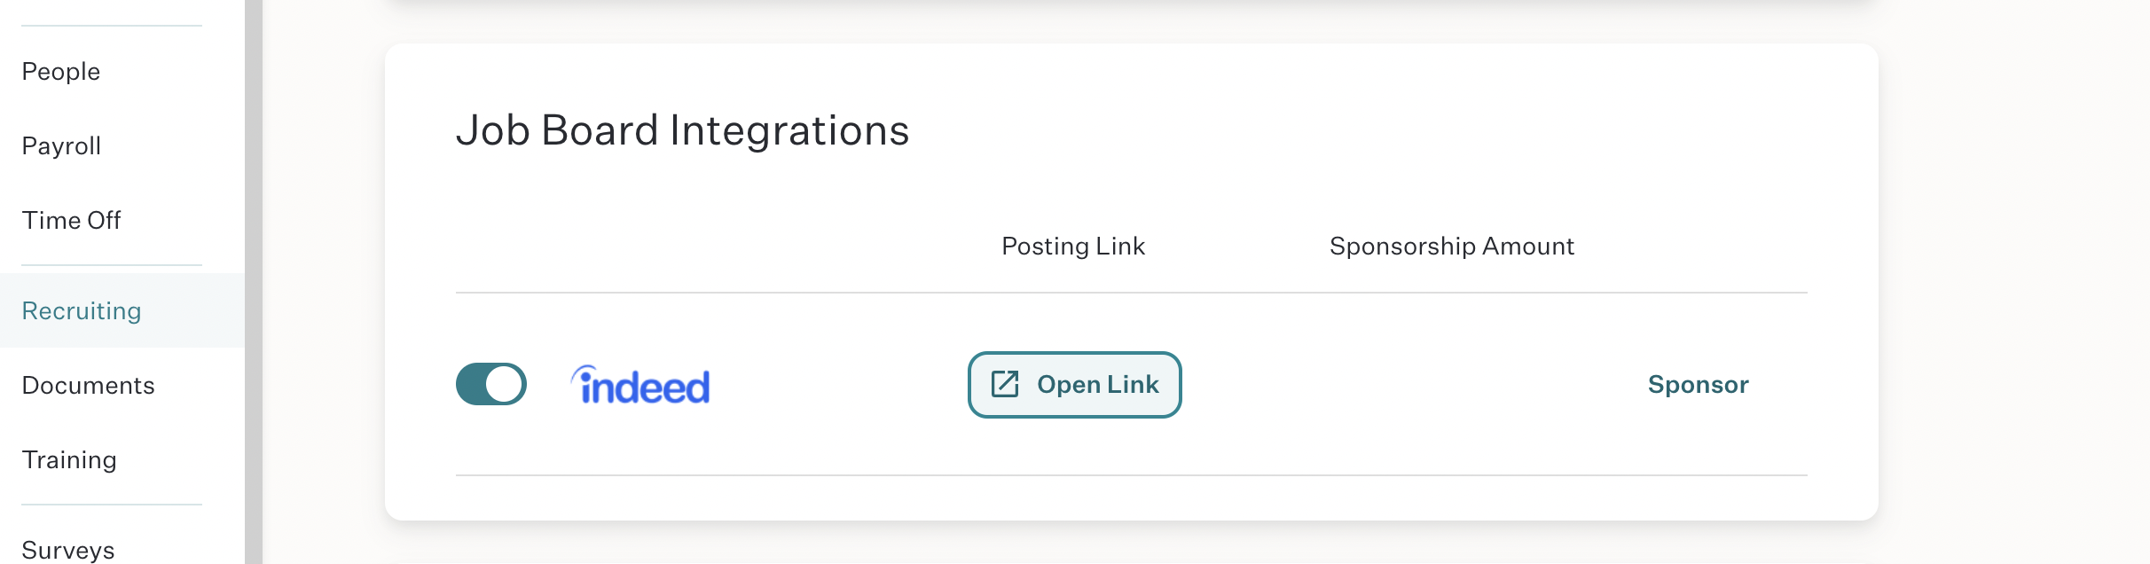2150x564 pixels.
Task: Navigate to Documents in the sidebar
Action: [88, 385]
